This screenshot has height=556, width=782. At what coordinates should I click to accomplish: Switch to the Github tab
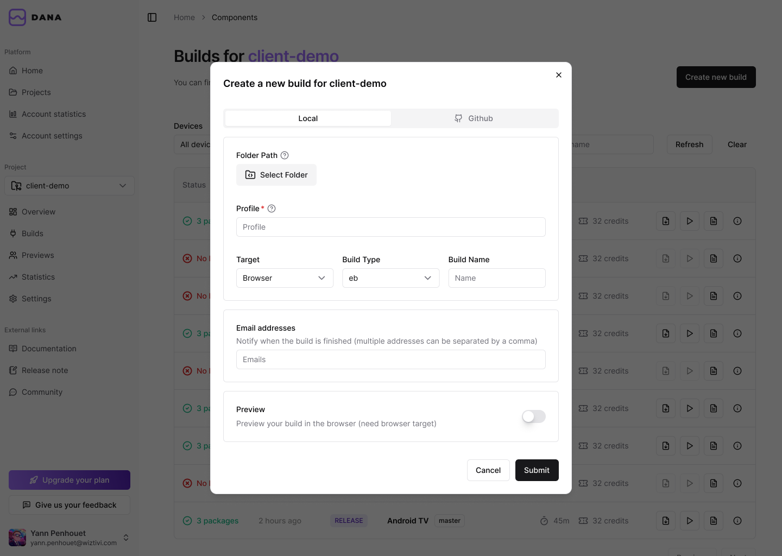474,118
